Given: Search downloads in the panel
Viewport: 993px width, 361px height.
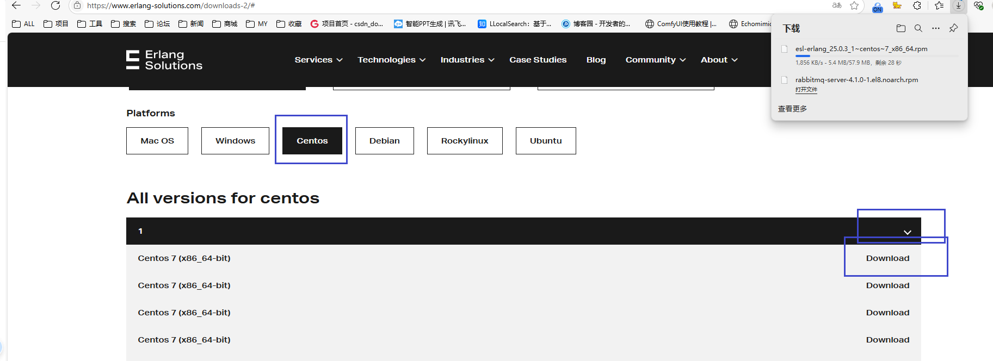Looking at the screenshot, I should click(918, 28).
